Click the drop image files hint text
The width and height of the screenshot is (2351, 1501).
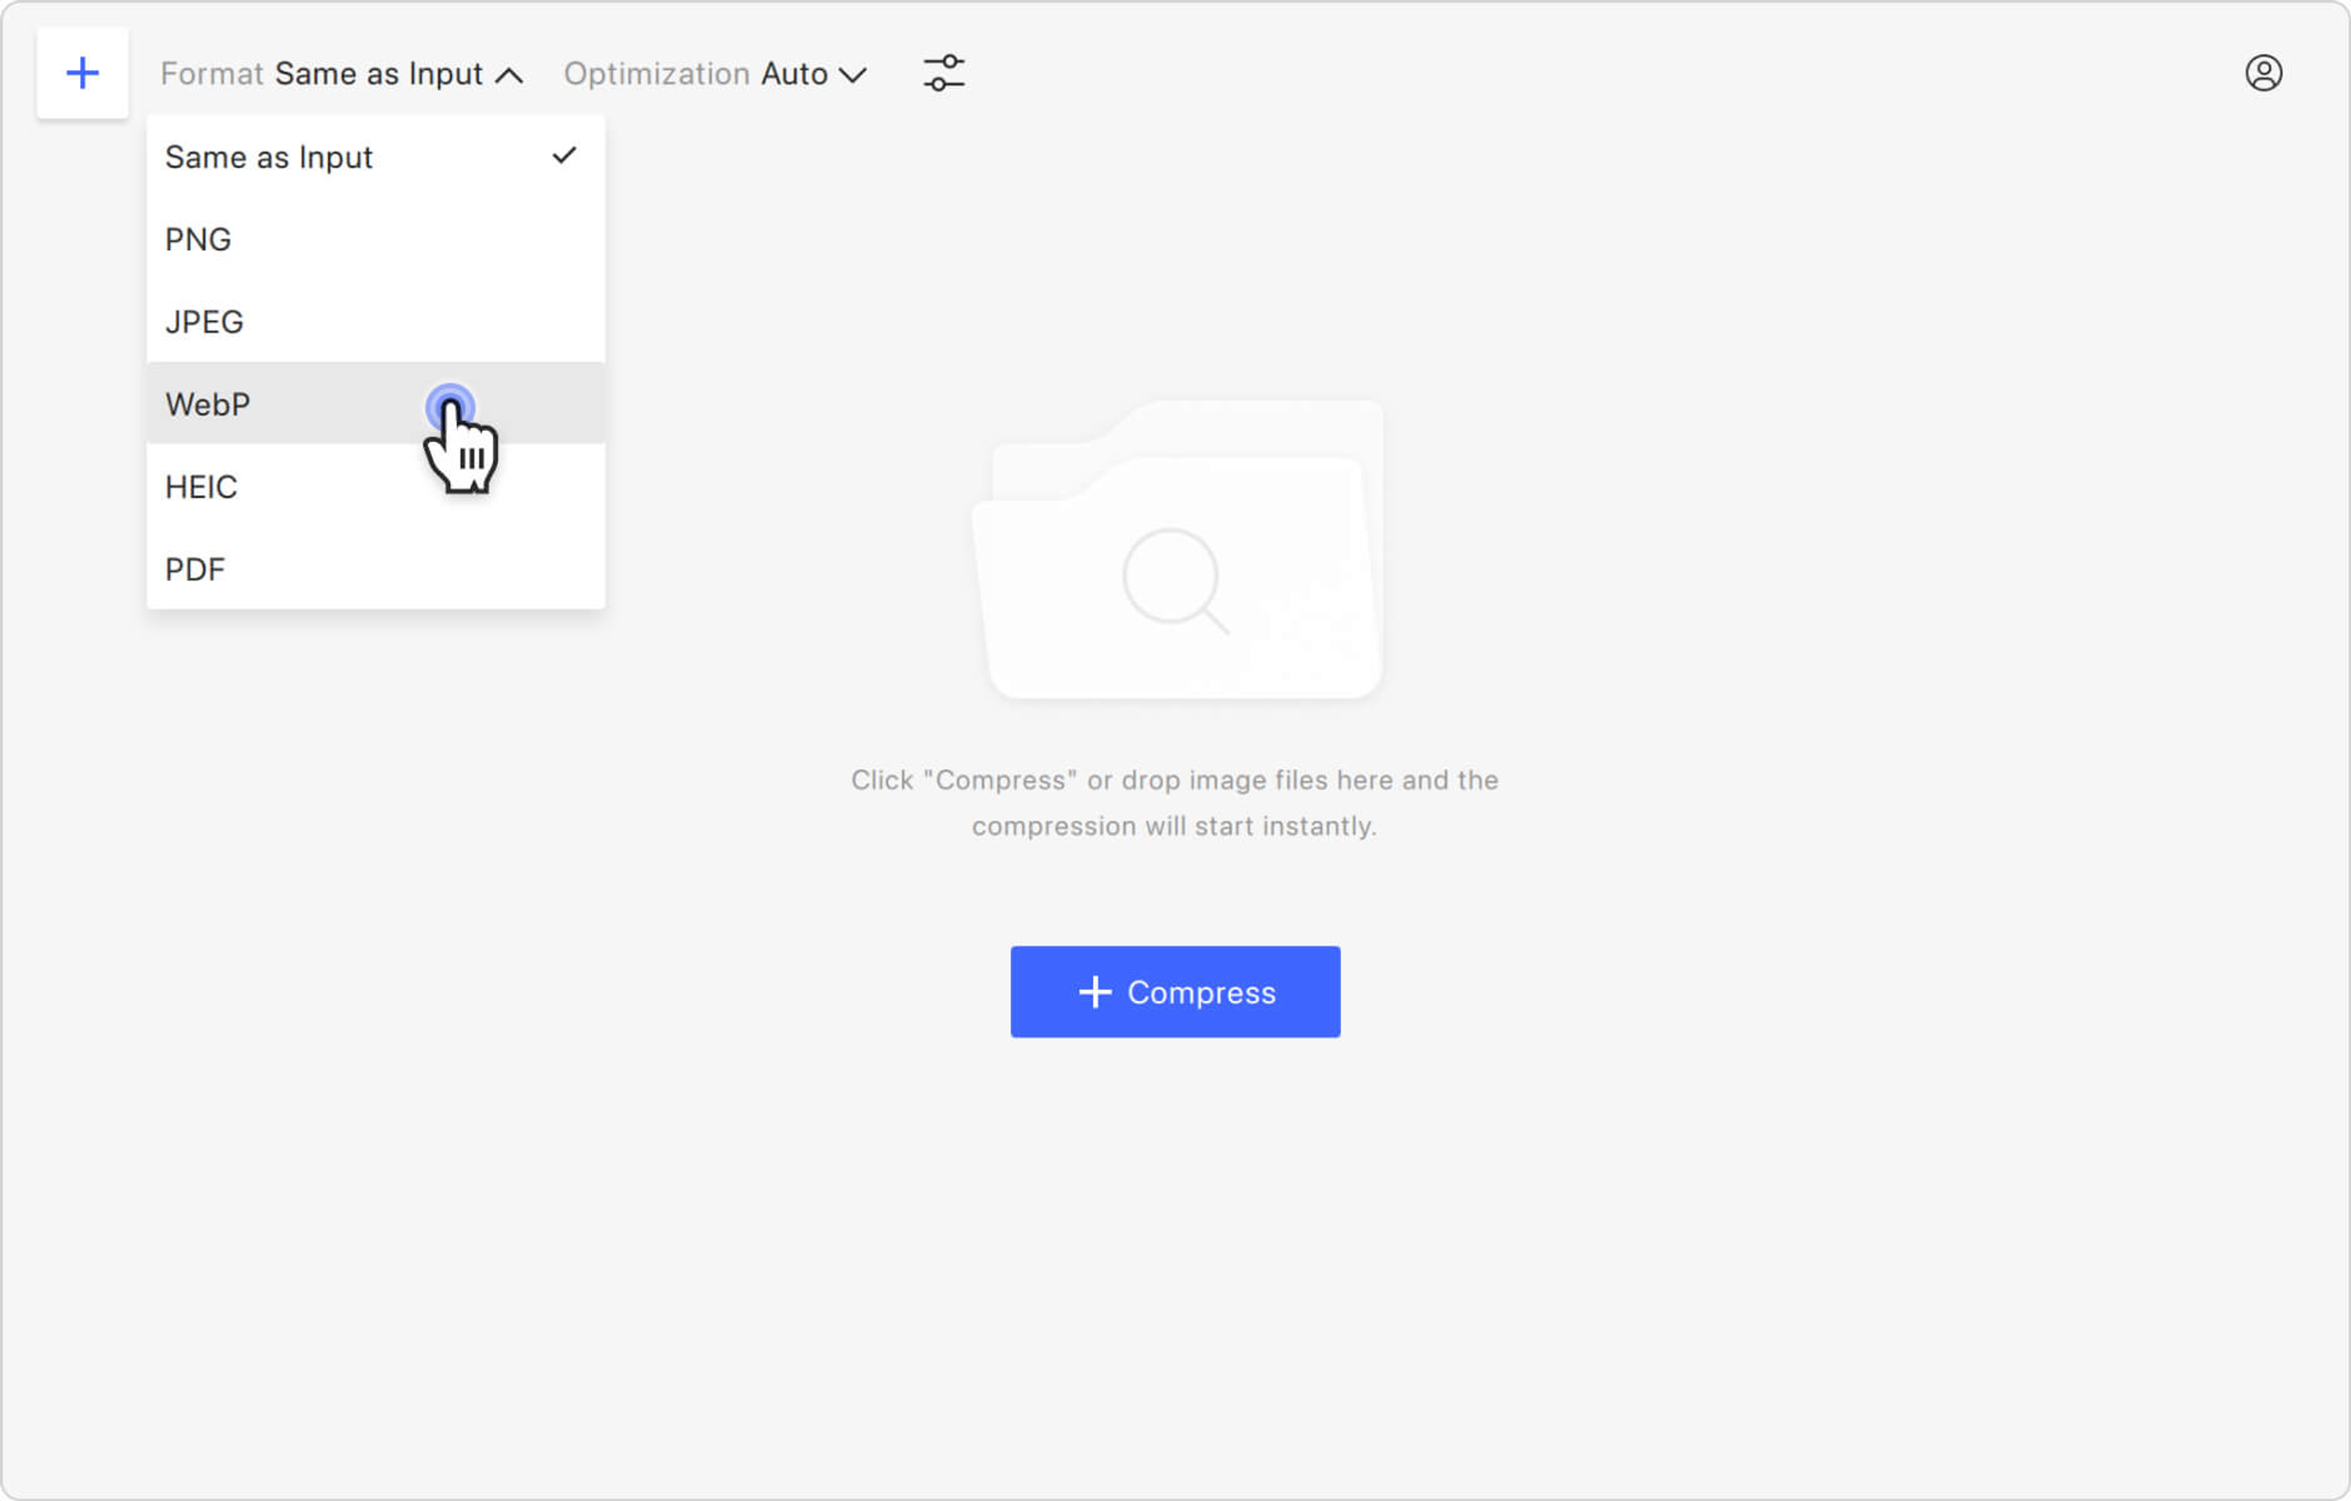[1174, 803]
